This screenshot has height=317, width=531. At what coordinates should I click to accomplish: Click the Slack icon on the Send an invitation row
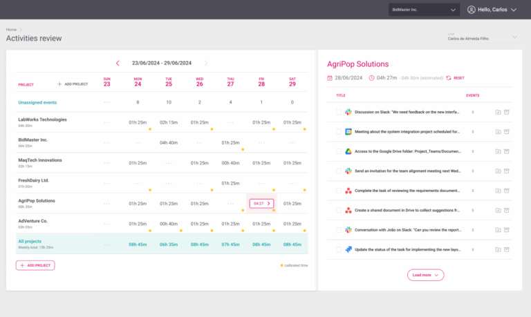click(348, 171)
